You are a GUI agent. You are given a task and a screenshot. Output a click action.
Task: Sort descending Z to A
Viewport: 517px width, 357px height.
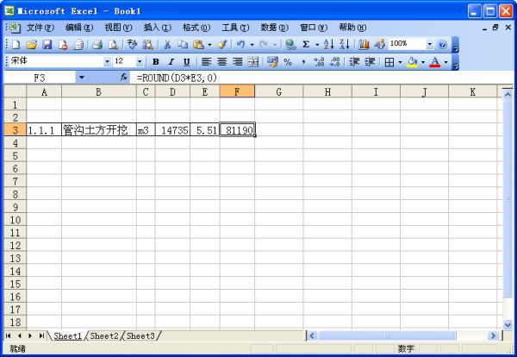[x=344, y=44]
